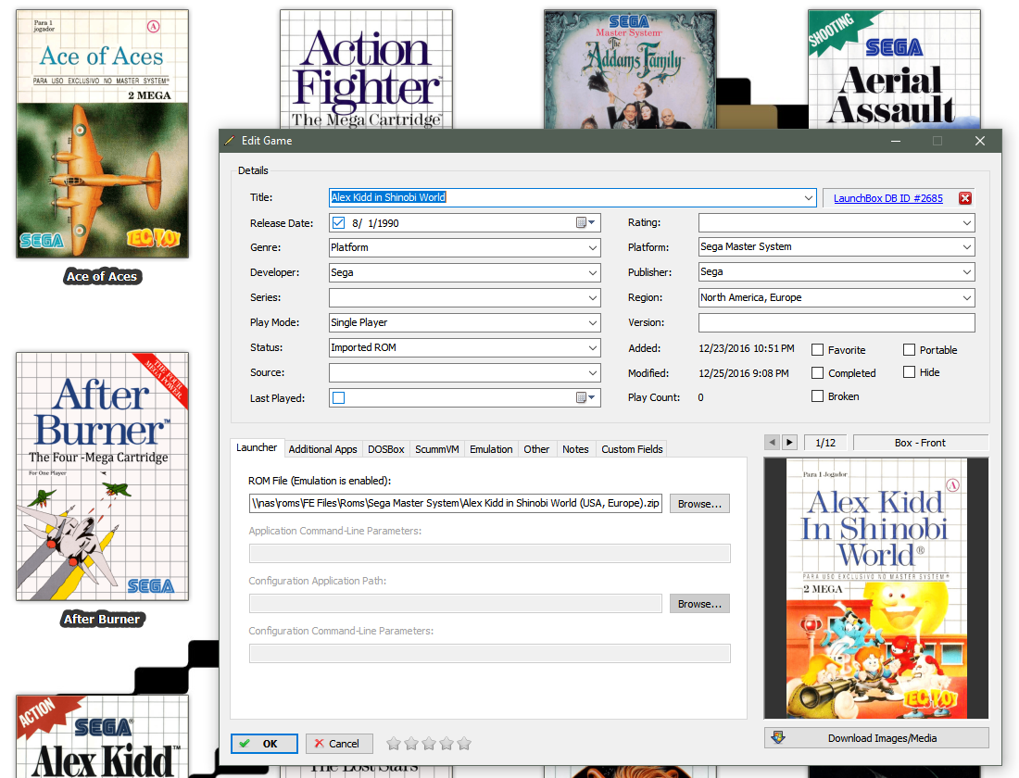Close the Edit Game window
Screen dimensions: 1019x778
point(980,141)
